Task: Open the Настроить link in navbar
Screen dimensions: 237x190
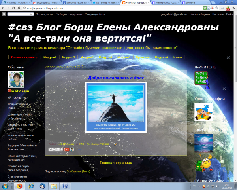Action: pos(218,14)
